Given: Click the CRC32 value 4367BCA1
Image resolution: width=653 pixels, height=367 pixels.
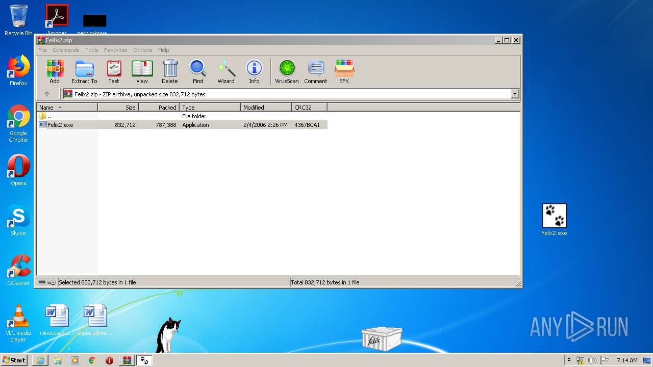Looking at the screenshot, I should pyautogui.click(x=307, y=125).
